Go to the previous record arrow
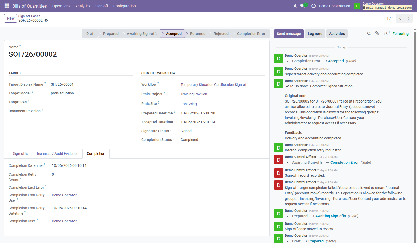Screen dimensions: 417x243 click(400, 18)
